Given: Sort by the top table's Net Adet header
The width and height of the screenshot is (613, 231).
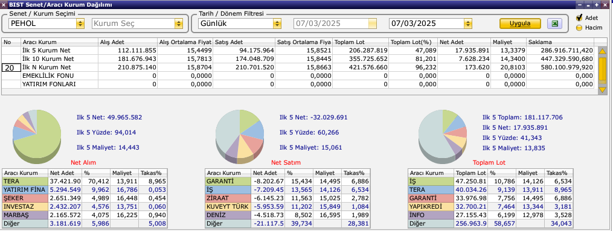Looking at the screenshot, I should (464, 42).
